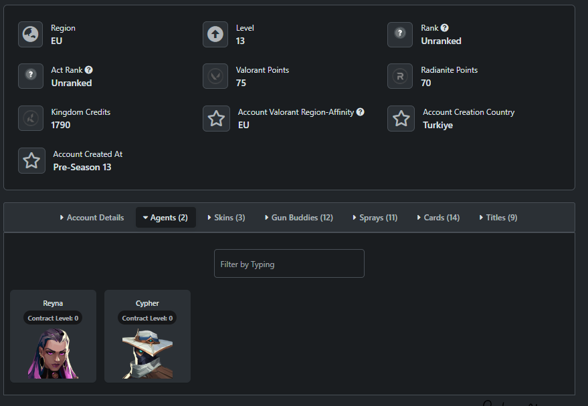Click the Level up-arrow icon
Screen dimensions: 588x406
pos(215,35)
